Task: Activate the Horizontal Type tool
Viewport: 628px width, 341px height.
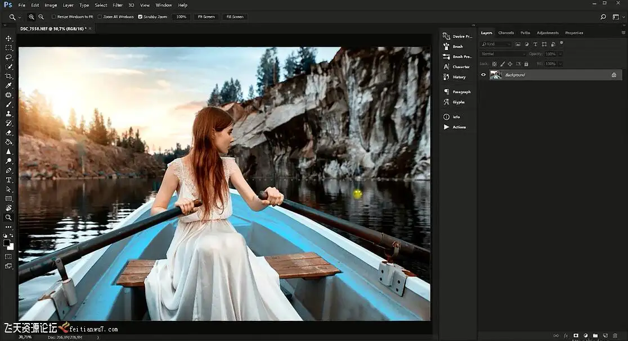Action: pos(8,180)
